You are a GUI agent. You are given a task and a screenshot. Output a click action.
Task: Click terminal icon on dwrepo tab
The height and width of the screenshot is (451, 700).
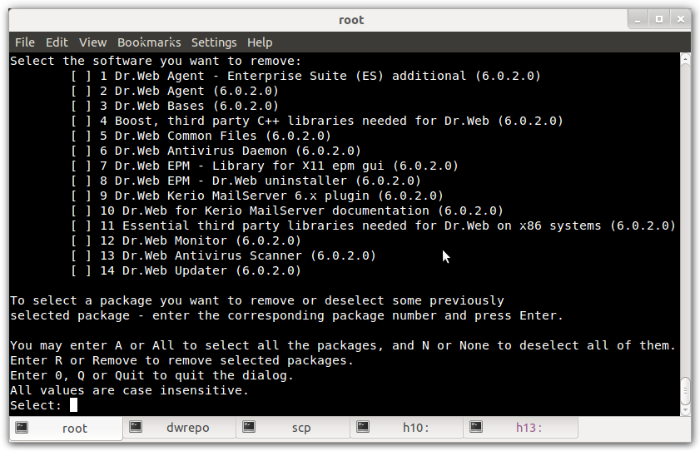point(136,427)
